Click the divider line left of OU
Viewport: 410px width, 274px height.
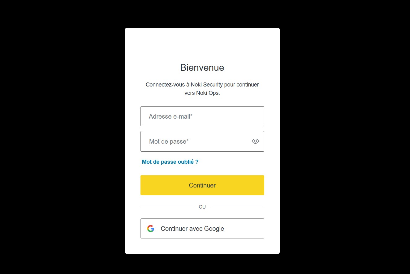(167, 207)
